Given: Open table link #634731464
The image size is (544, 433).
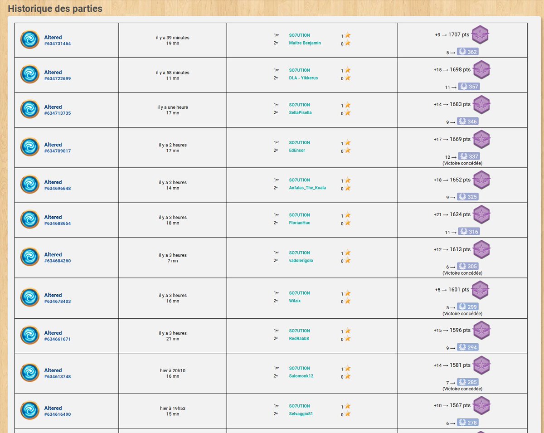Looking at the screenshot, I should (58, 44).
